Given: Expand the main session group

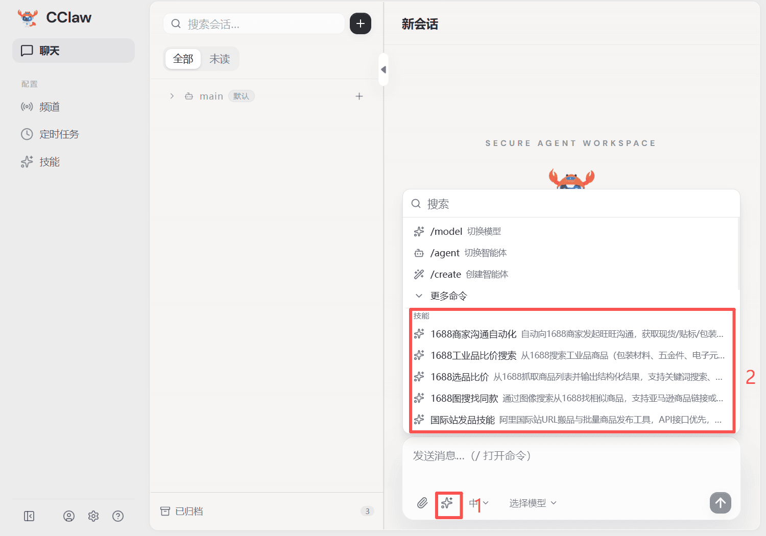Looking at the screenshot, I should (x=172, y=96).
